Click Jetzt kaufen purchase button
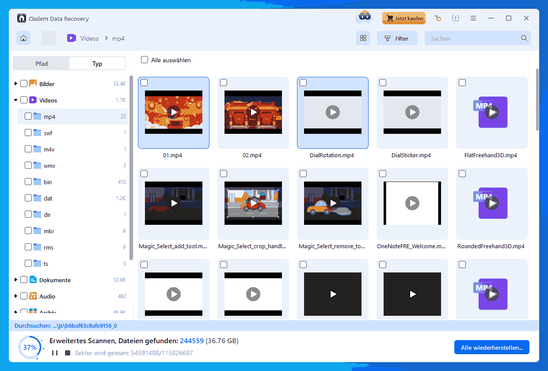The height and width of the screenshot is (371, 548). (404, 18)
